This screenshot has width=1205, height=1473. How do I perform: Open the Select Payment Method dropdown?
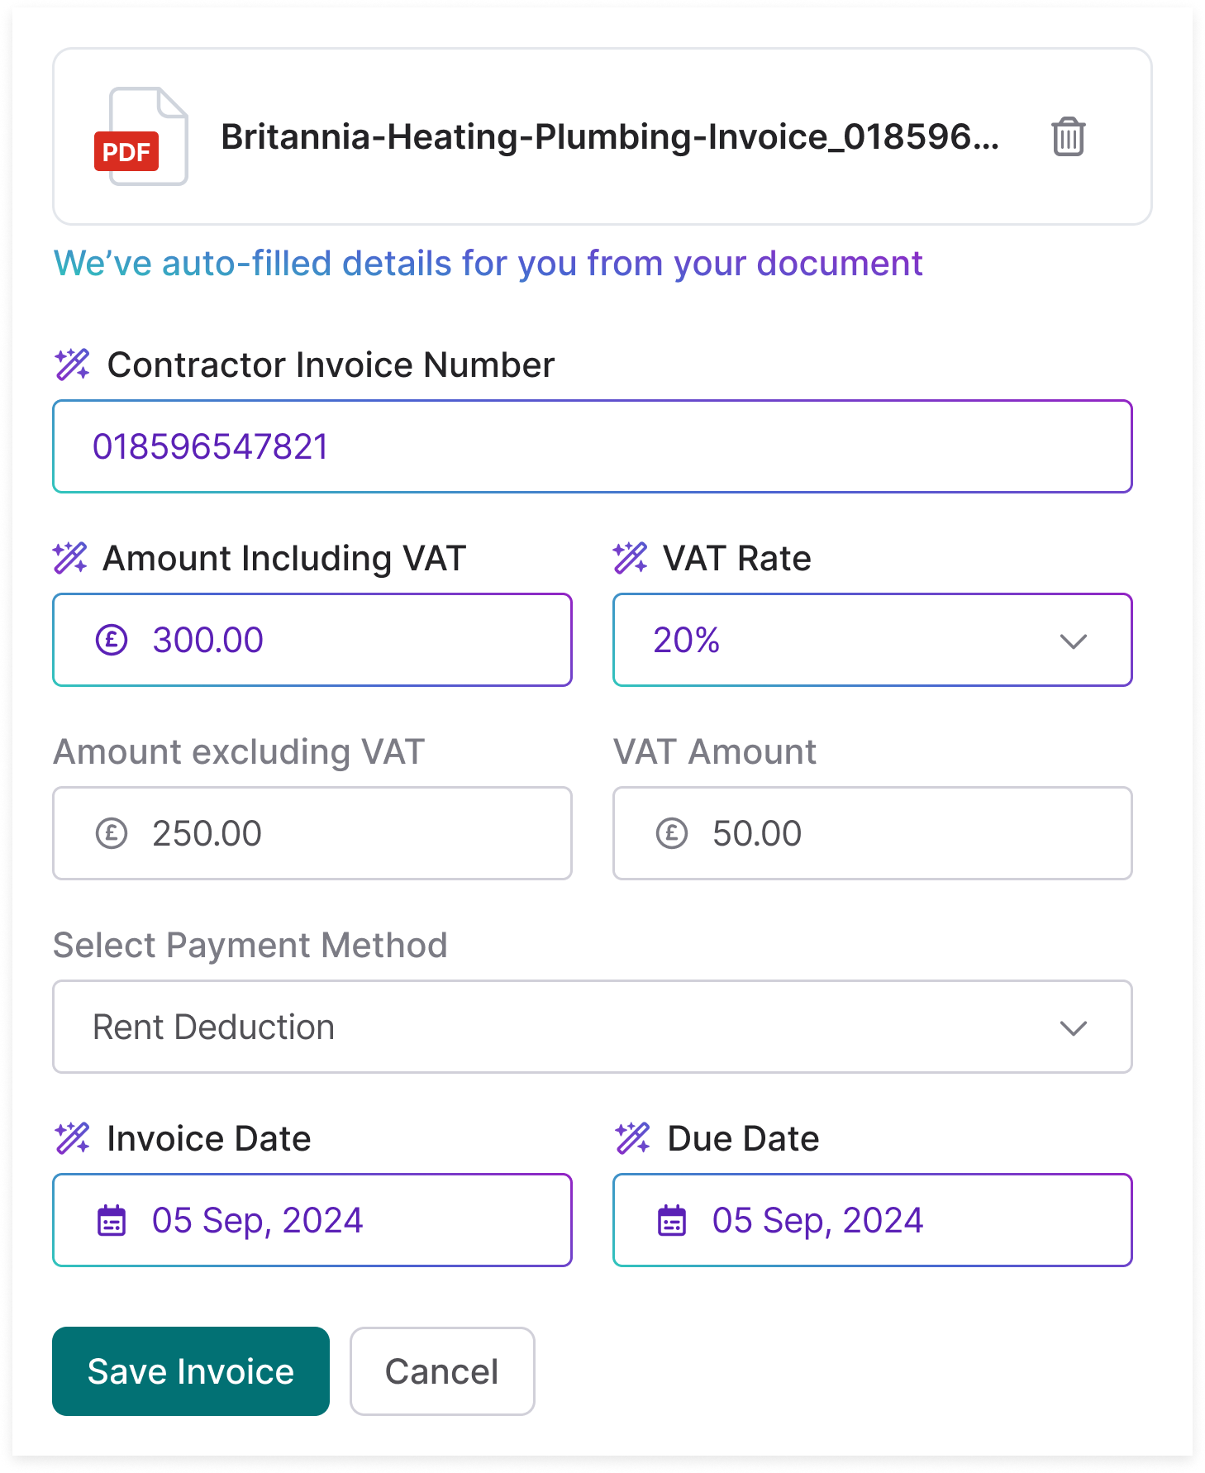click(x=592, y=1027)
